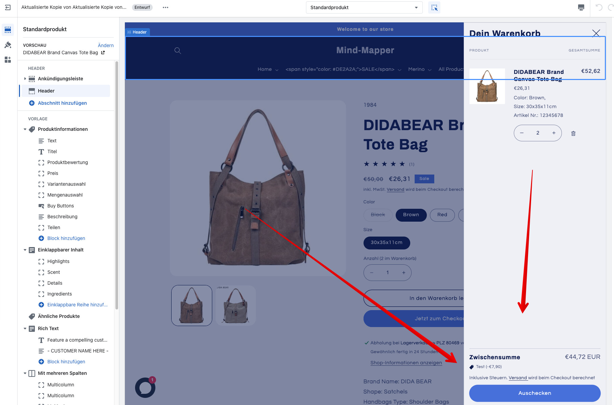614x405 pixels.
Task: Click the undo arrow icon
Action: click(x=599, y=7)
